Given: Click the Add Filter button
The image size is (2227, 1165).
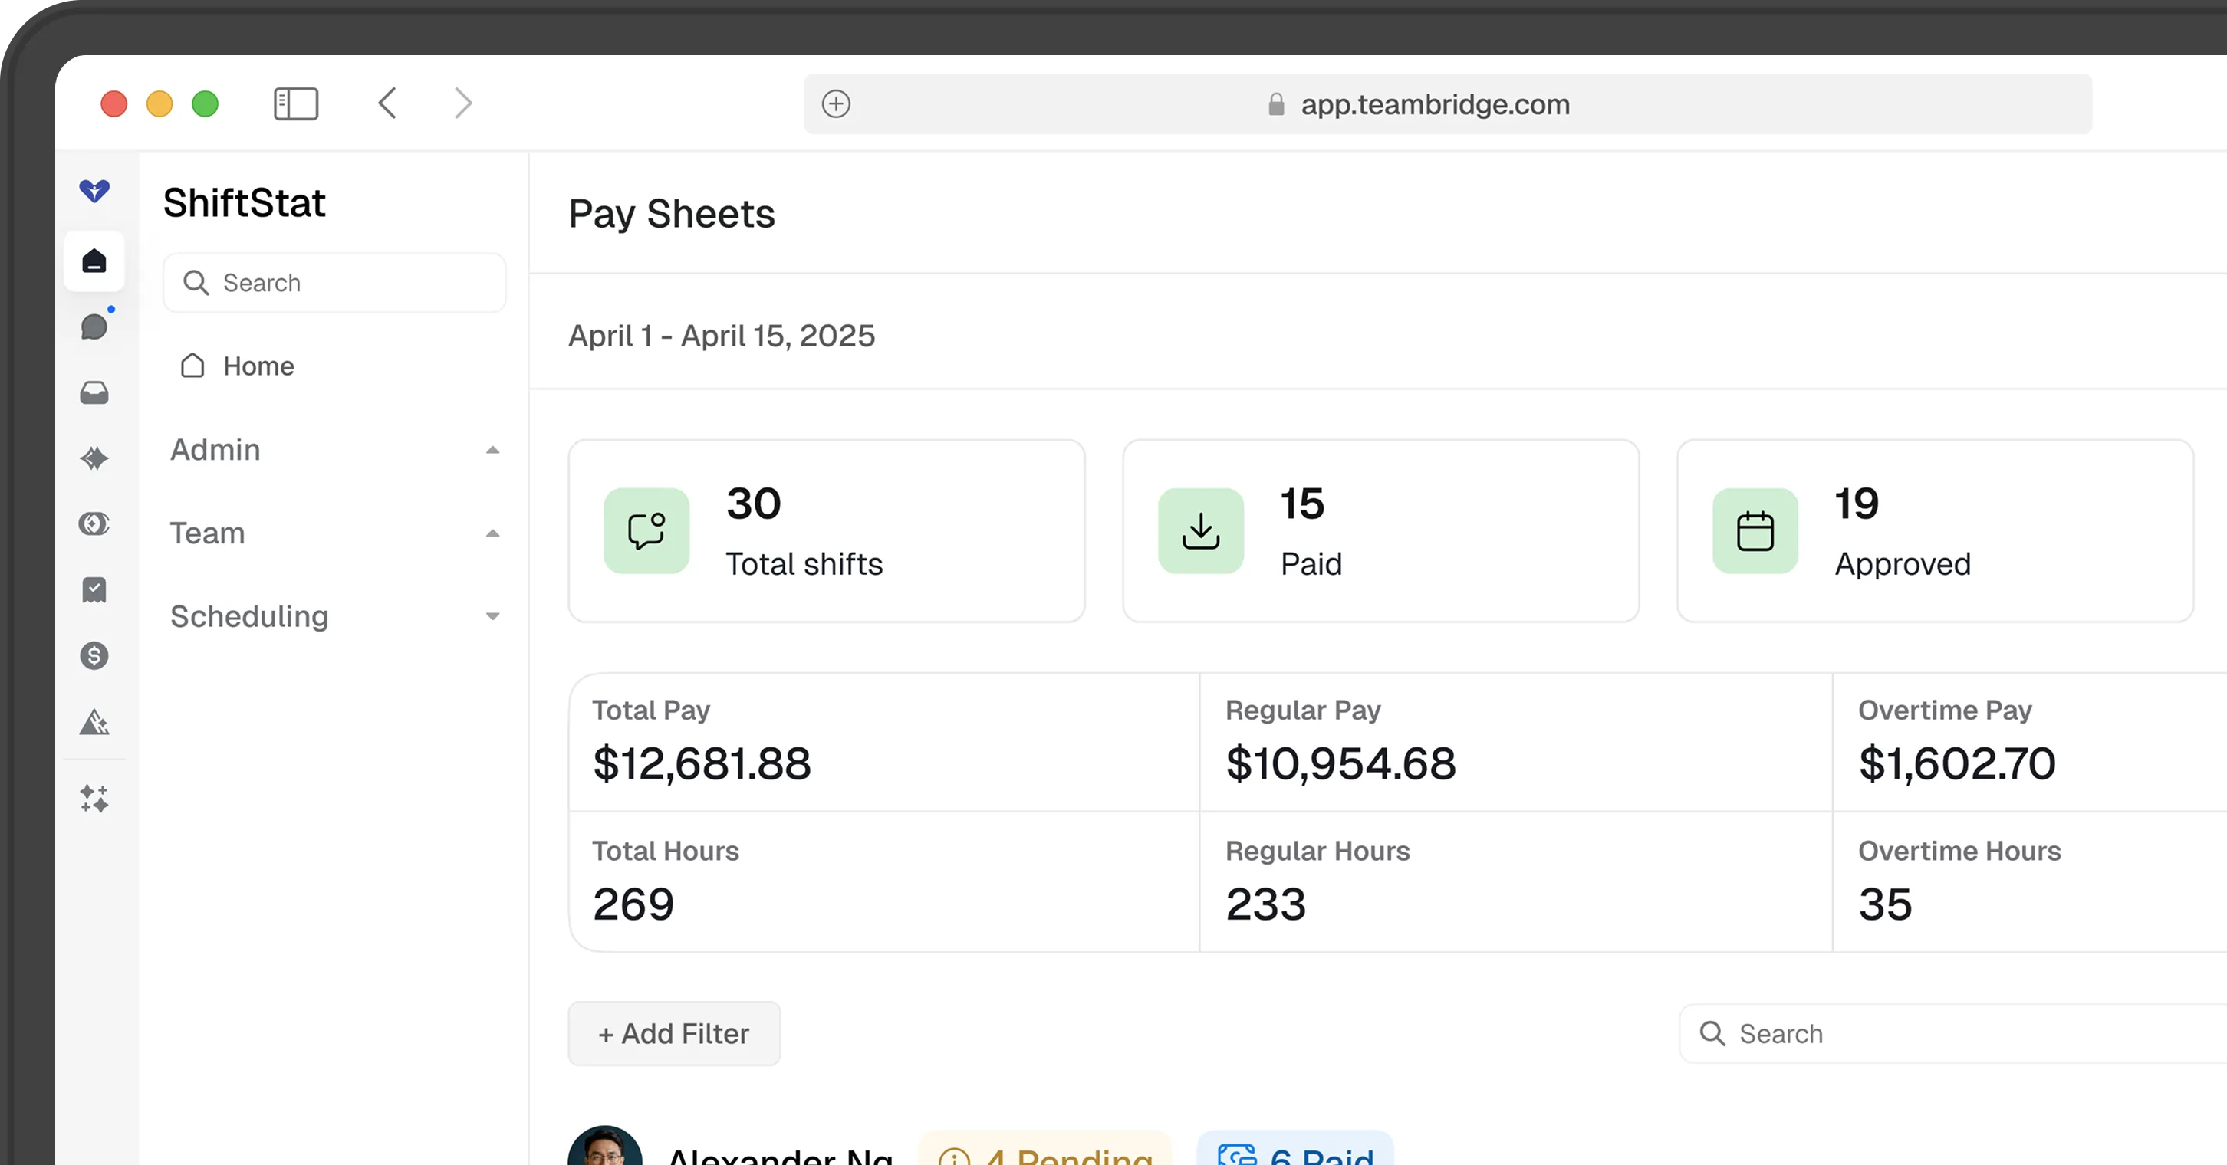Looking at the screenshot, I should [673, 1034].
